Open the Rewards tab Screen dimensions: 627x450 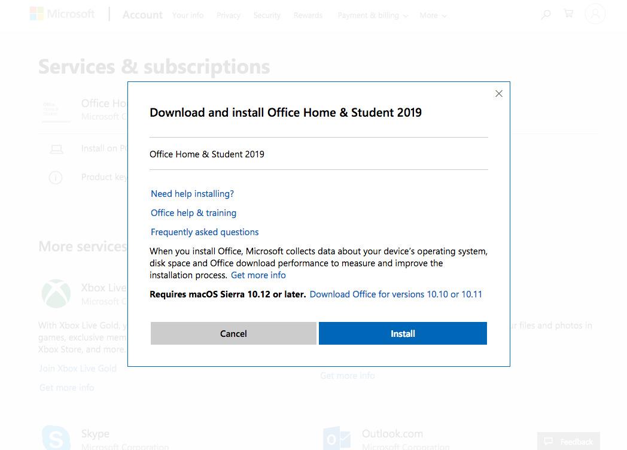308,15
